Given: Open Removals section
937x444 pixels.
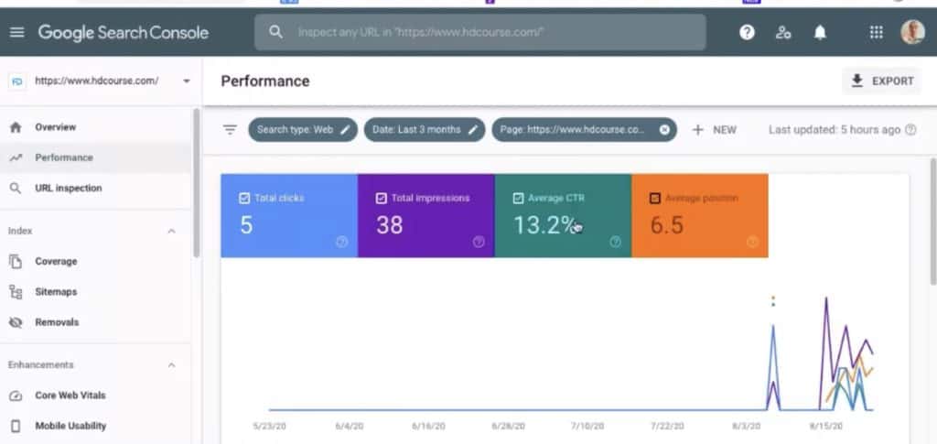Looking at the screenshot, I should (x=95, y=322).
